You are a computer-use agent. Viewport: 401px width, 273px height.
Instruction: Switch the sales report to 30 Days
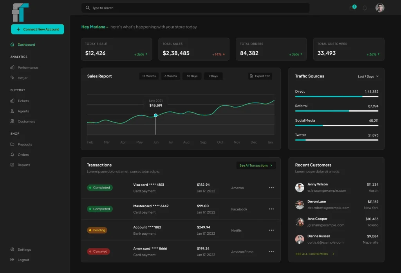[192, 76]
